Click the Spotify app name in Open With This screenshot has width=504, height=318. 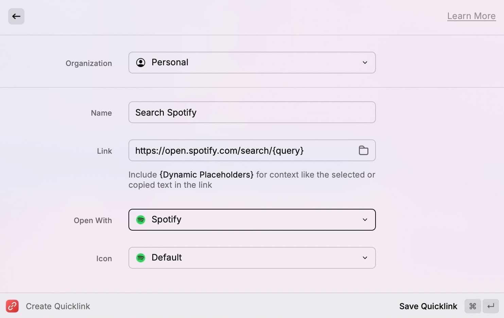pos(166,220)
